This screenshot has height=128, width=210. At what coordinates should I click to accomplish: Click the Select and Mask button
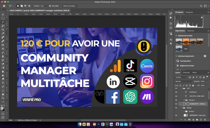(x=70, y=6)
